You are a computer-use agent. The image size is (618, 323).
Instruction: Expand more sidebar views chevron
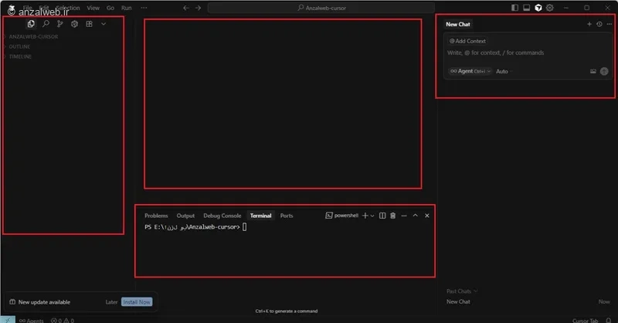pyautogui.click(x=104, y=24)
